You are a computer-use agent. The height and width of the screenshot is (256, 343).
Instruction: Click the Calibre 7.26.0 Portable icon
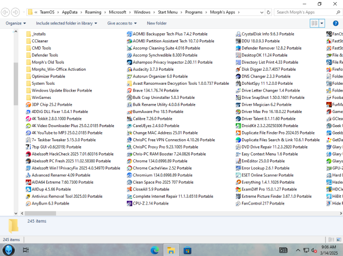[x=130, y=119]
